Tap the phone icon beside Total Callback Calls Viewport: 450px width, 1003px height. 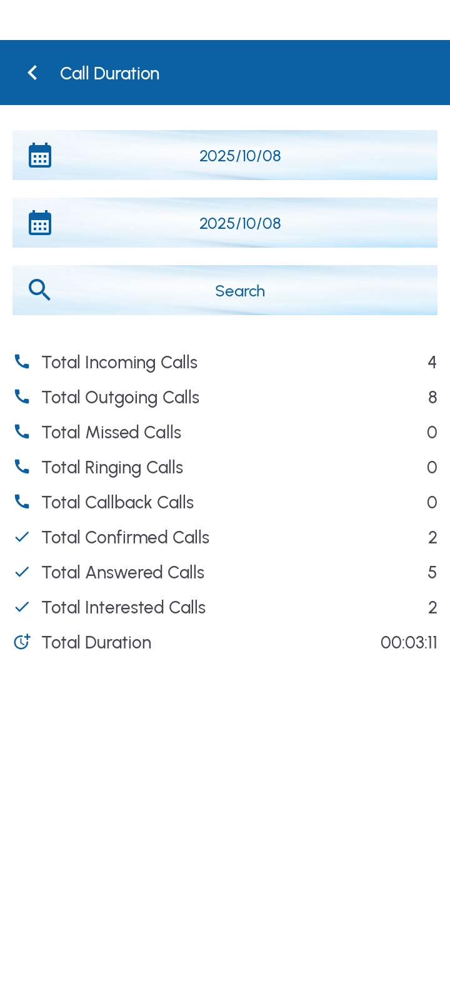coord(22,502)
